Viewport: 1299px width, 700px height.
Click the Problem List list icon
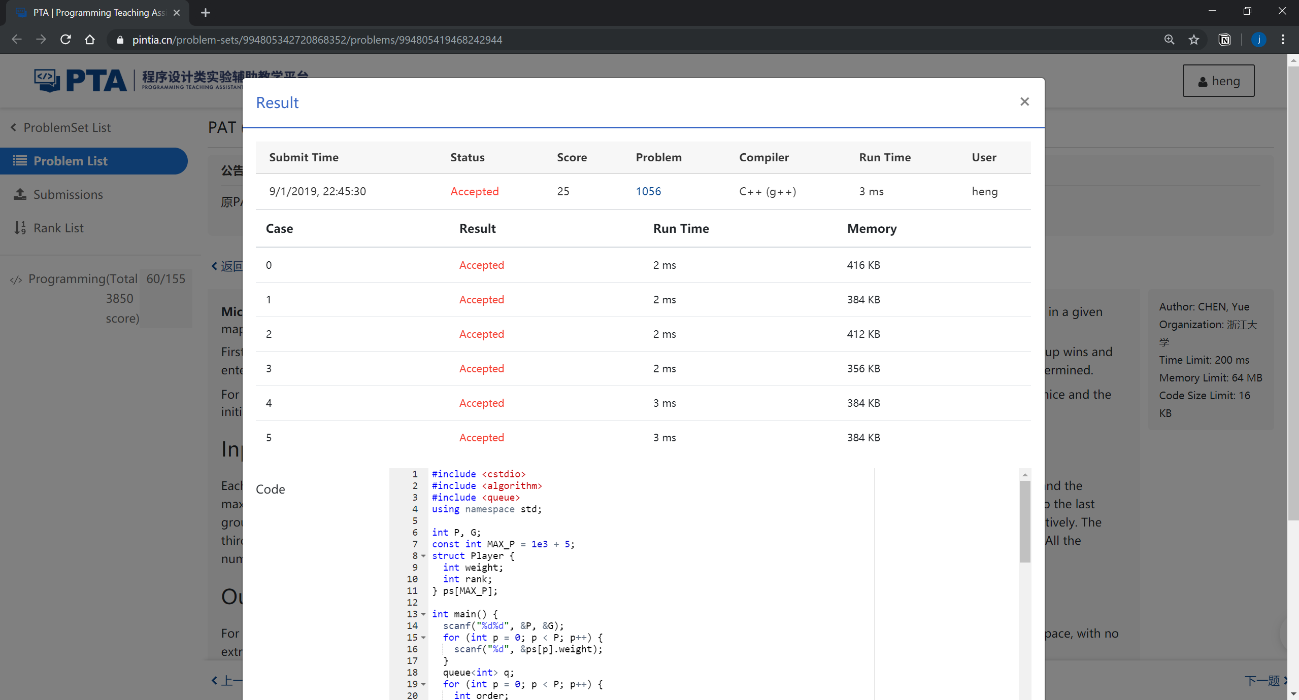tap(20, 161)
